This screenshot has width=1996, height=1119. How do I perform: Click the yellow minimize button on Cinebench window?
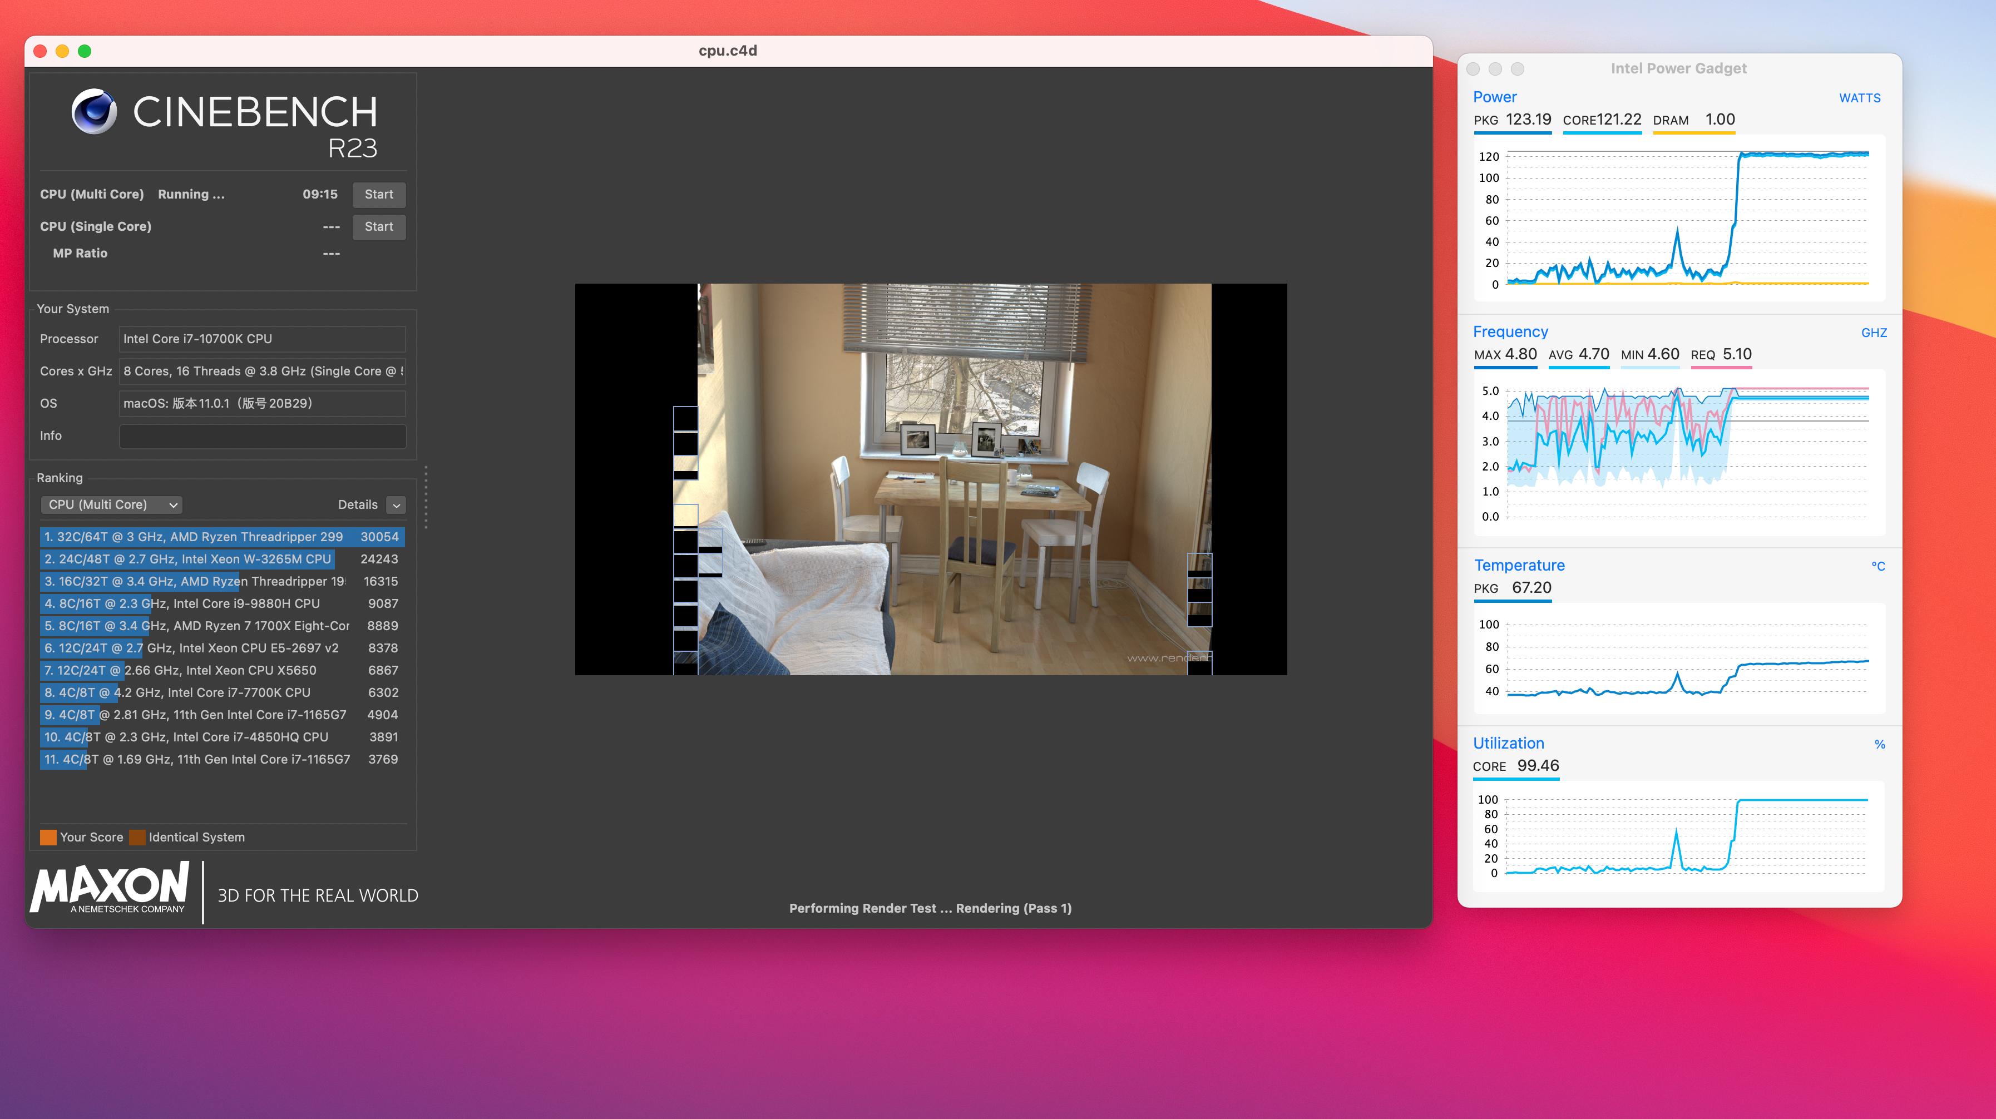pyautogui.click(x=63, y=51)
